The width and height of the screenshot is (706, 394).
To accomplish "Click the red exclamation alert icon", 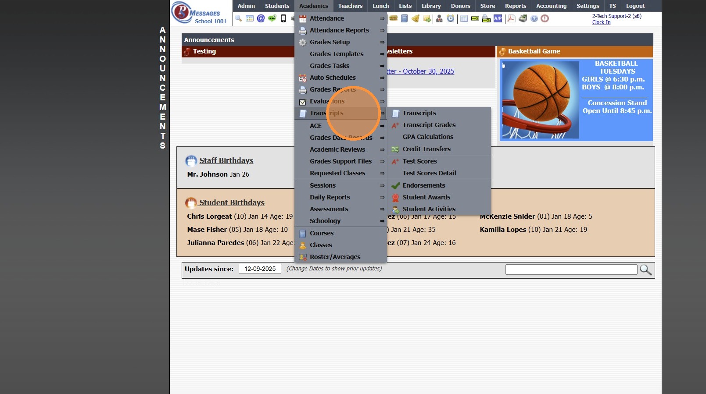I will (x=545, y=18).
